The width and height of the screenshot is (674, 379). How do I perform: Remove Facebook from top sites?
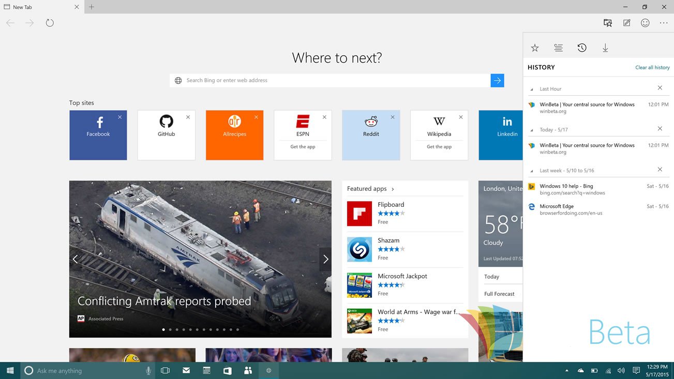[x=120, y=117]
